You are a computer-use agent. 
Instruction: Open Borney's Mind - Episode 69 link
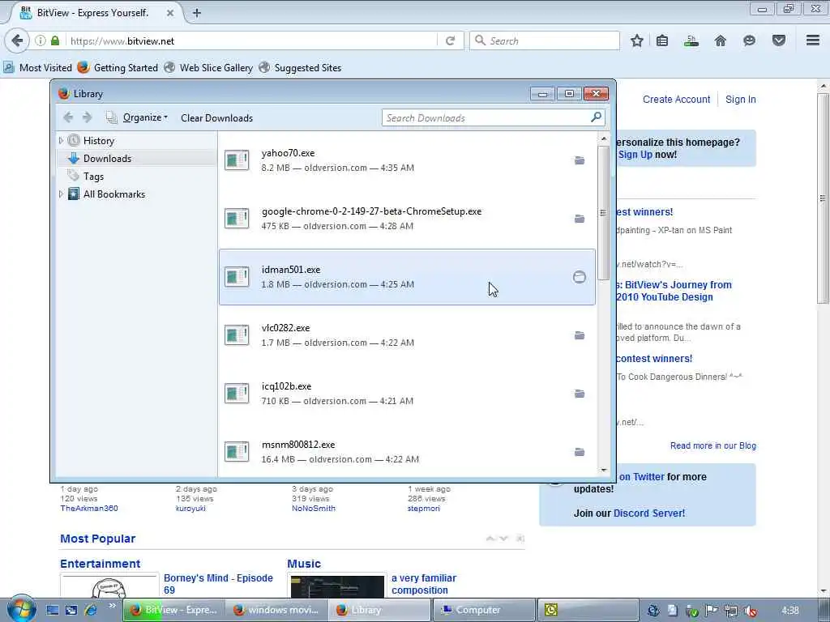(x=218, y=584)
